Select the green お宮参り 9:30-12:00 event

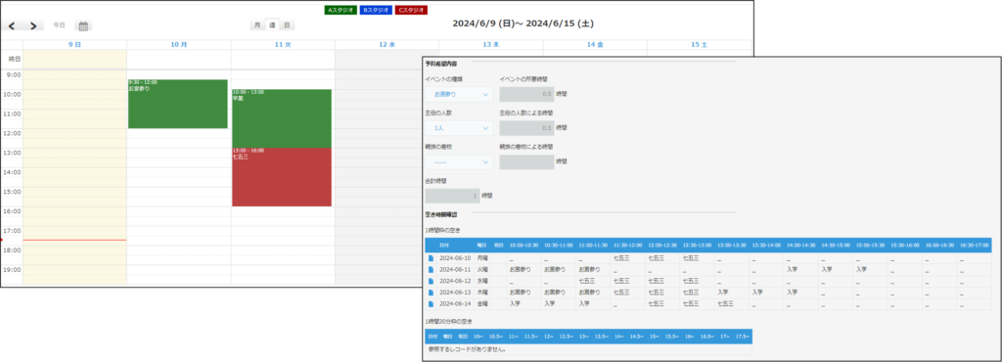[x=178, y=104]
